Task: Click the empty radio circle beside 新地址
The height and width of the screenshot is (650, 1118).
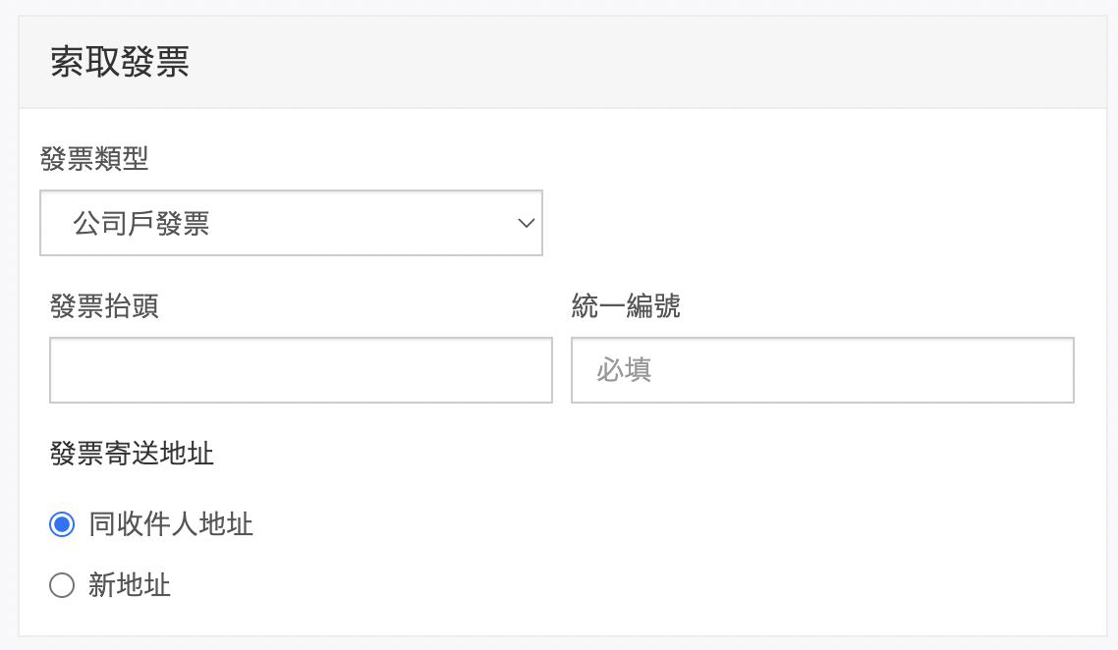Action: click(x=62, y=586)
